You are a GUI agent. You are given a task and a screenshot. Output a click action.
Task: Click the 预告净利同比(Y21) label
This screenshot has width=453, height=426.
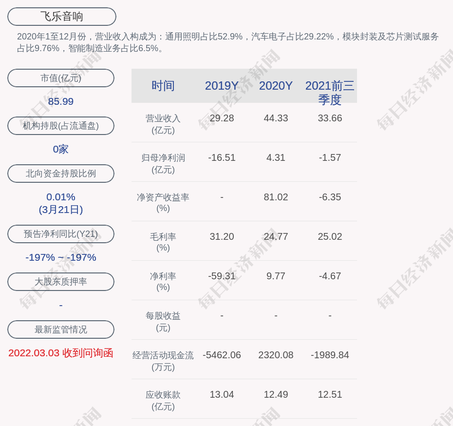click(61, 234)
